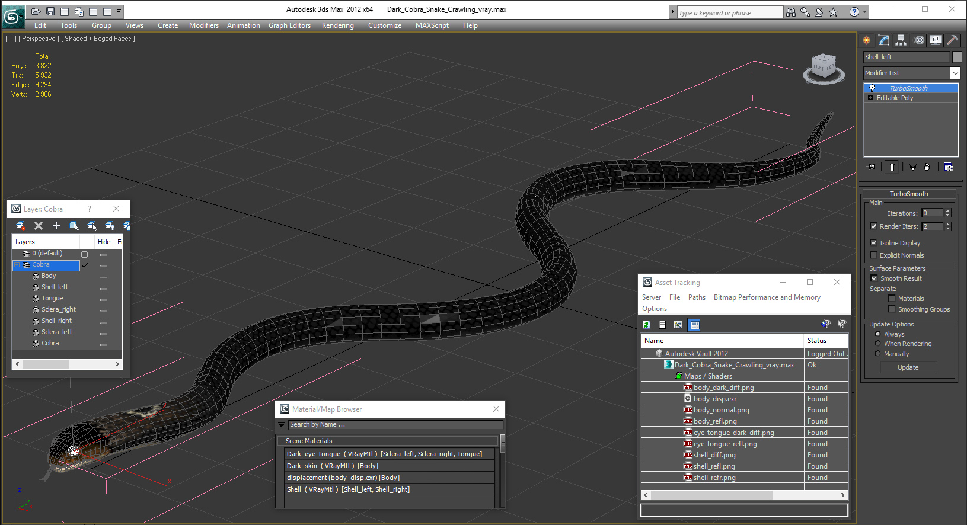The image size is (967, 525).
Task: Toggle Render Iters checkbox
Action: [x=873, y=226]
